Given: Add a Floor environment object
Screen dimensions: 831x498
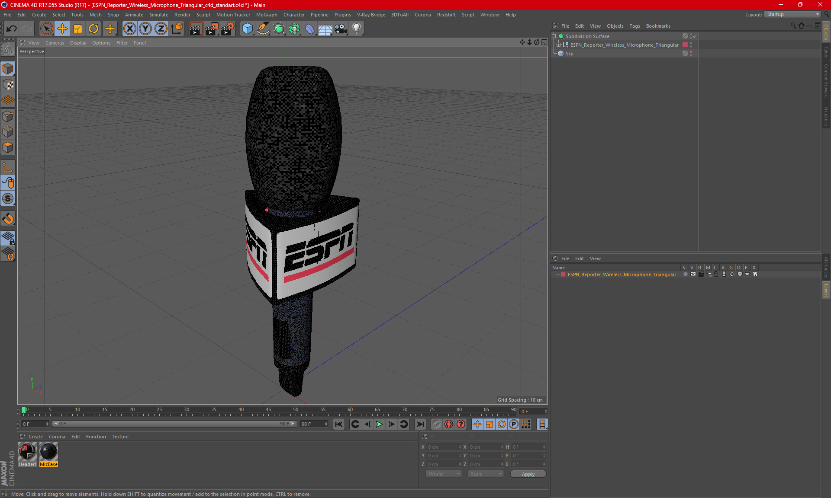Looking at the screenshot, I should click(325, 29).
